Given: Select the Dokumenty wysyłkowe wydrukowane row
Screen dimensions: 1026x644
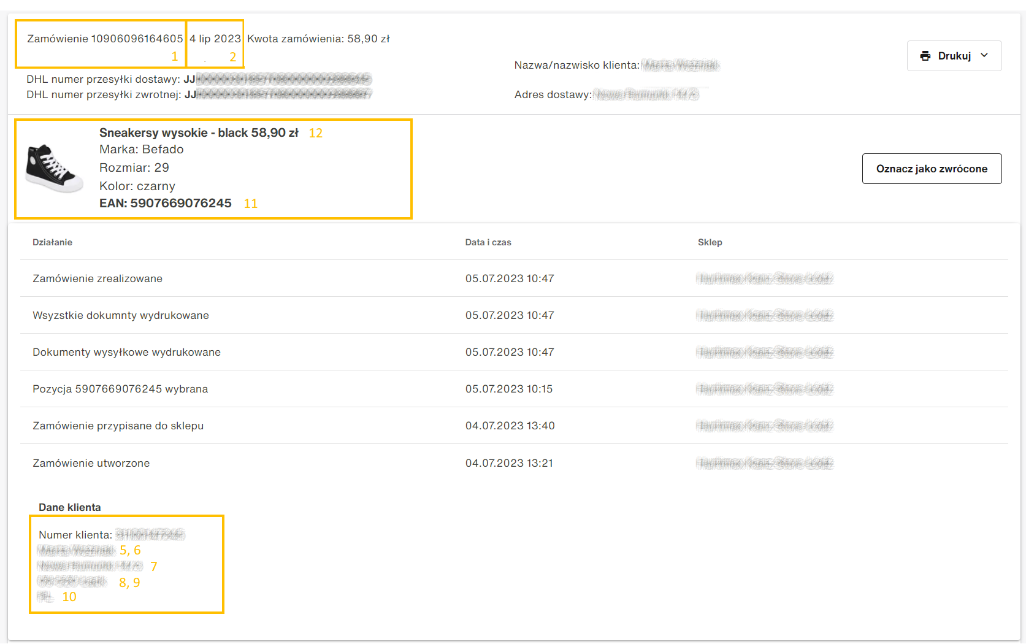Looking at the screenshot, I should pyautogui.click(x=126, y=352).
